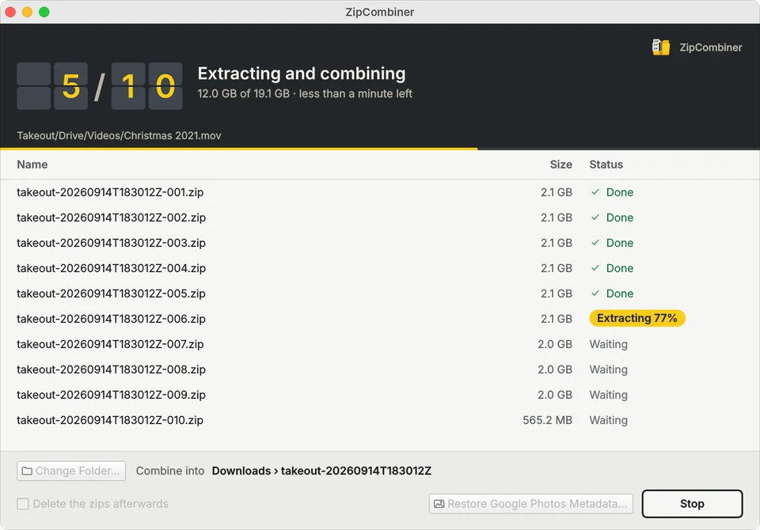Click the flip counter digit 0
Image resolution: width=760 pixels, height=530 pixels.
point(165,86)
